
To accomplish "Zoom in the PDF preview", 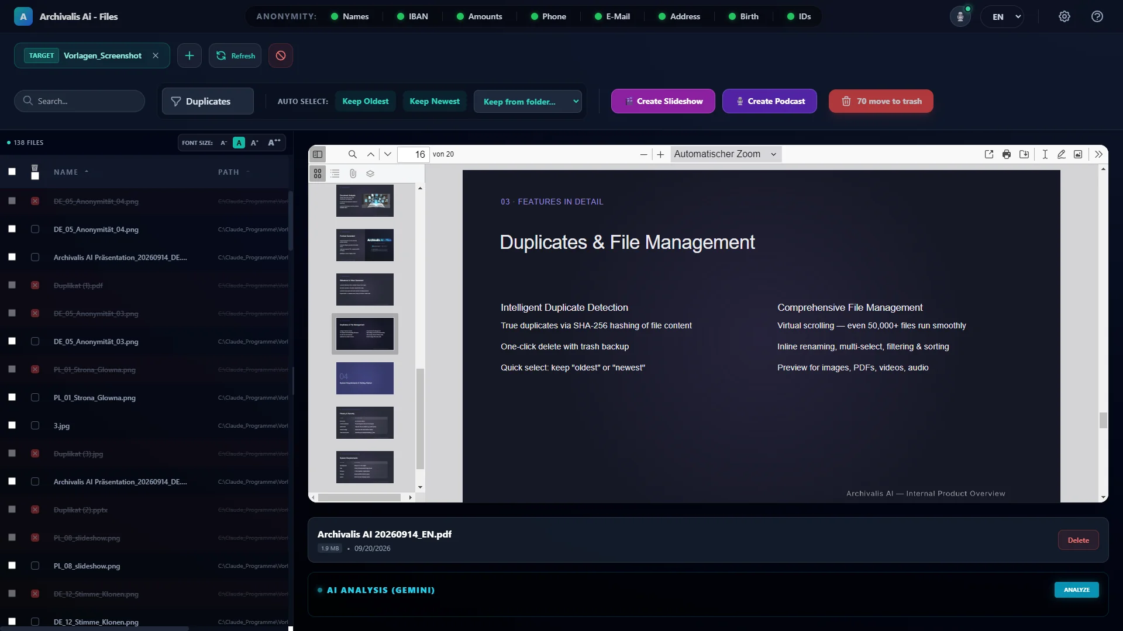I will 660,154.
